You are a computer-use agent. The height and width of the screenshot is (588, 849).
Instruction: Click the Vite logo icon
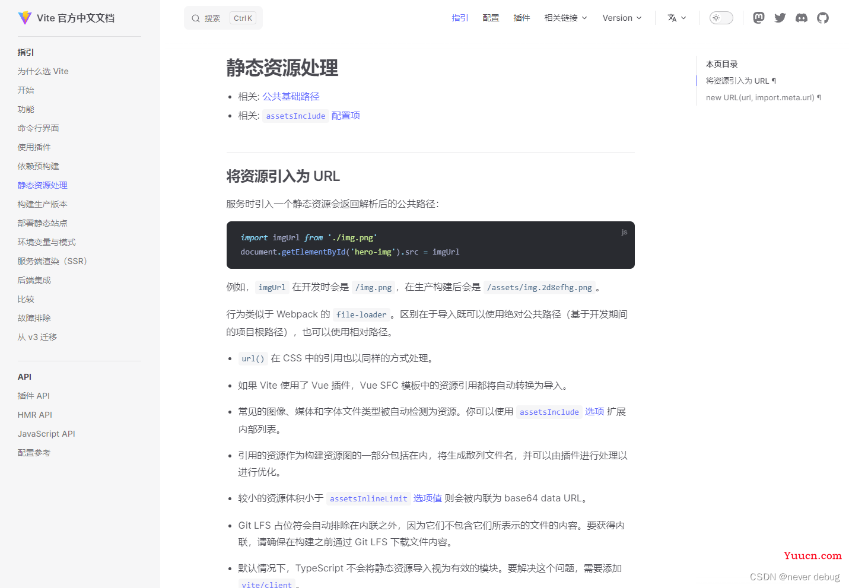(x=24, y=18)
